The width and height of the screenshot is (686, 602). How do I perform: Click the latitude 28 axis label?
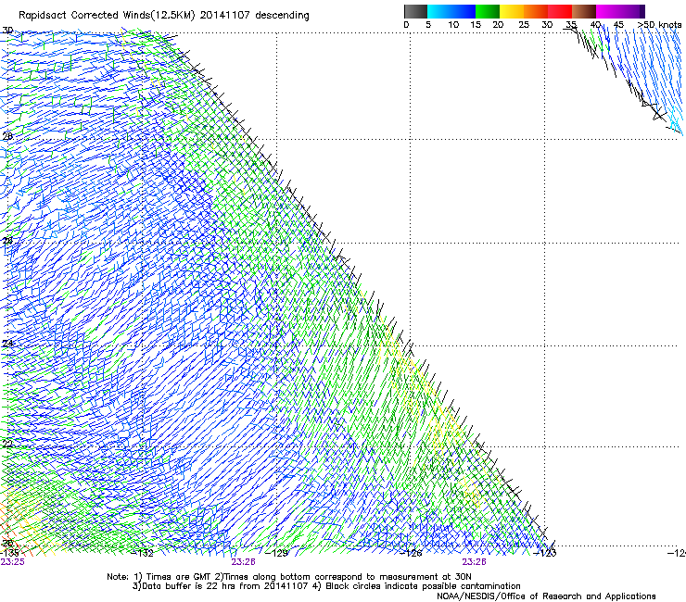7,136
